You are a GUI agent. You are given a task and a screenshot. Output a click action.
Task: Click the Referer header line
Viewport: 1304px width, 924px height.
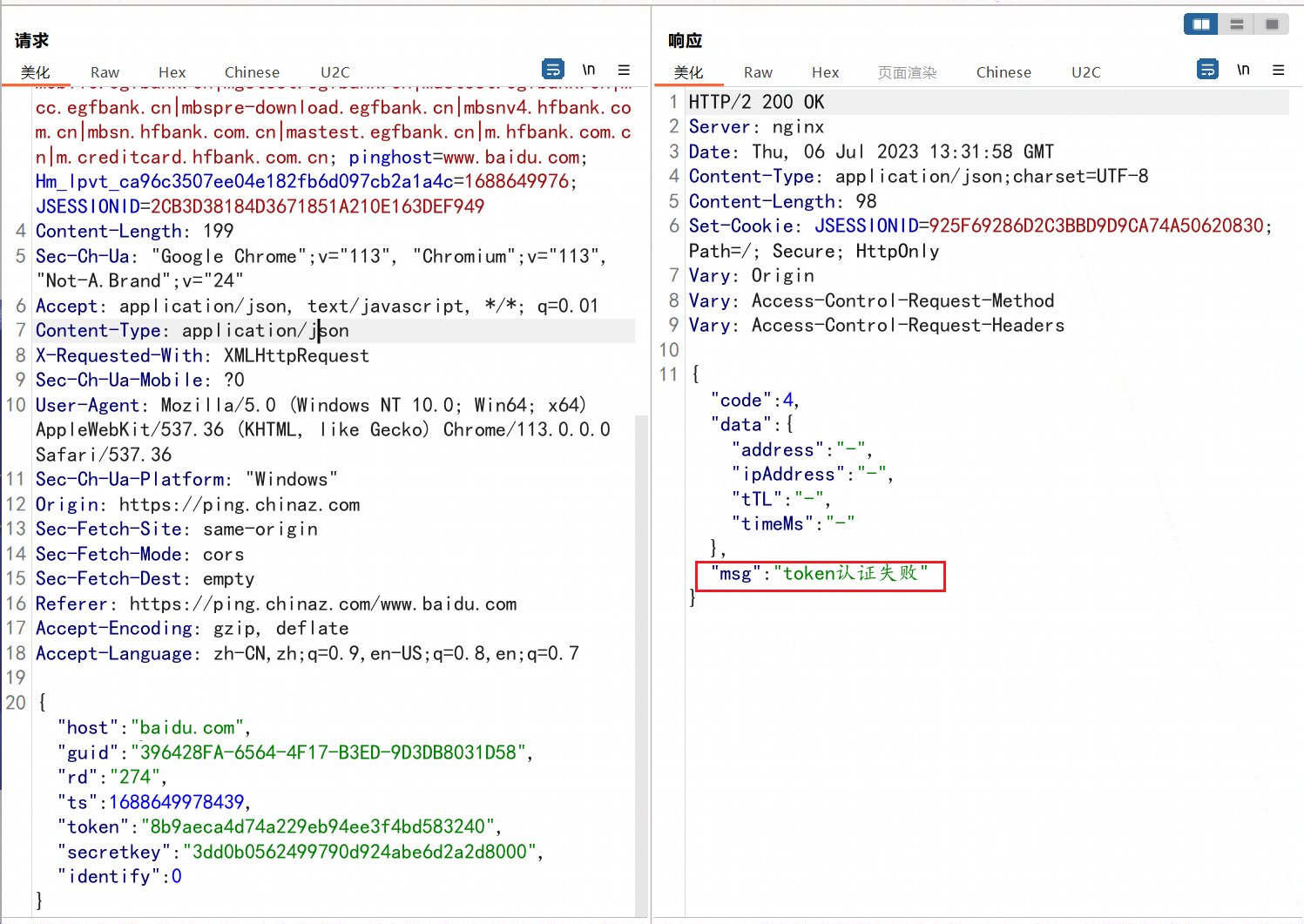[x=276, y=604]
